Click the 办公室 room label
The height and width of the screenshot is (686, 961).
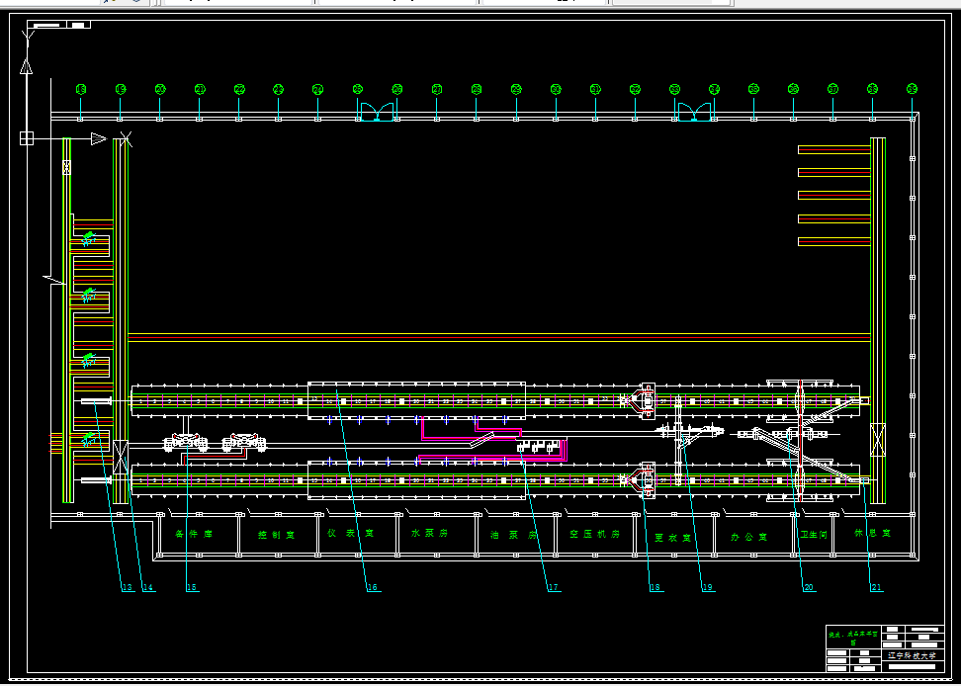[x=749, y=537]
